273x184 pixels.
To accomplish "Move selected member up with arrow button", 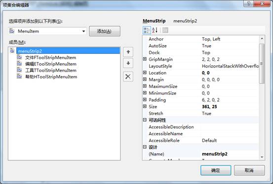I will click(x=128, y=52).
